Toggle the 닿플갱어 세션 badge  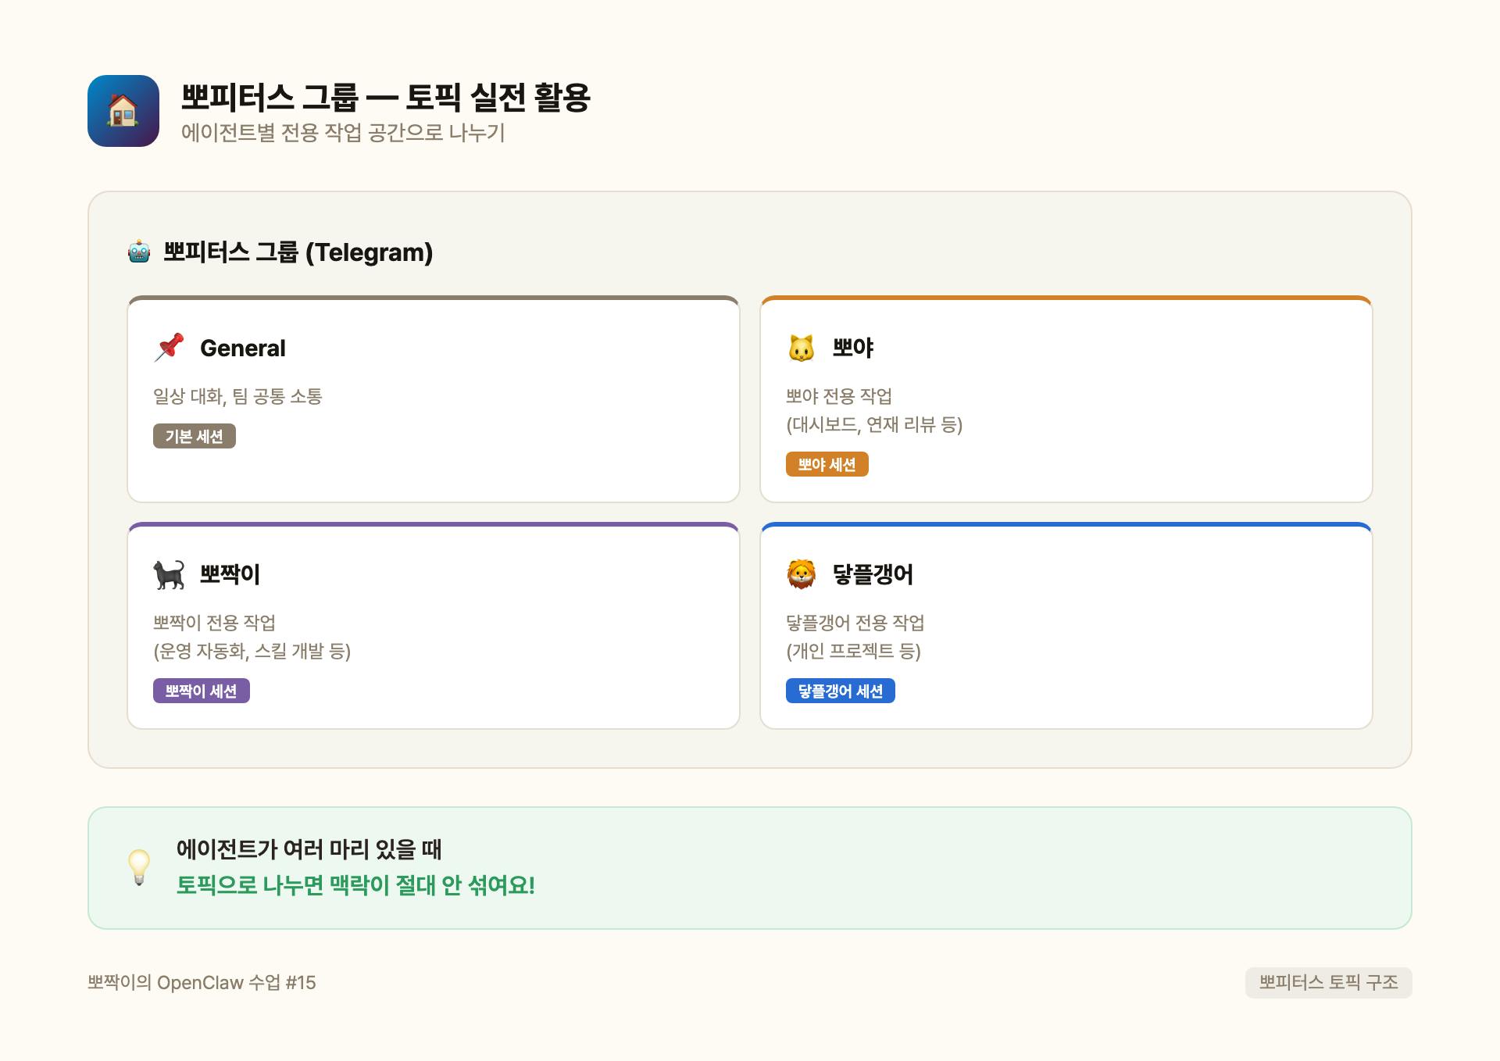click(x=841, y=691)
